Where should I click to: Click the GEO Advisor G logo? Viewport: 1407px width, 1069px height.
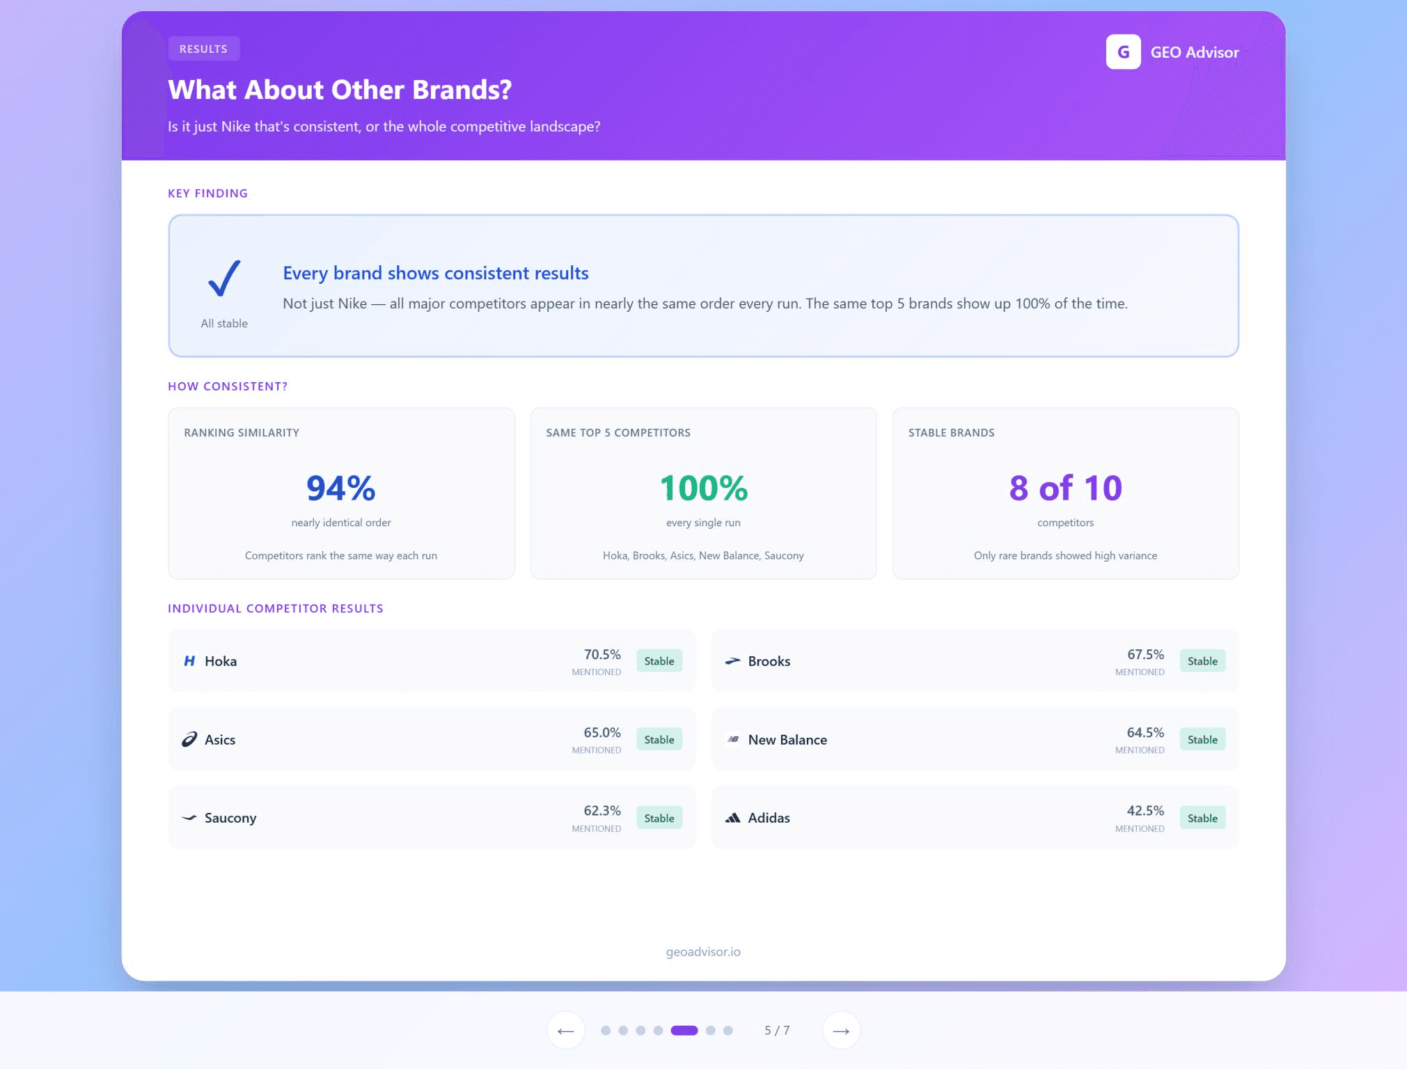[1122, 52]
